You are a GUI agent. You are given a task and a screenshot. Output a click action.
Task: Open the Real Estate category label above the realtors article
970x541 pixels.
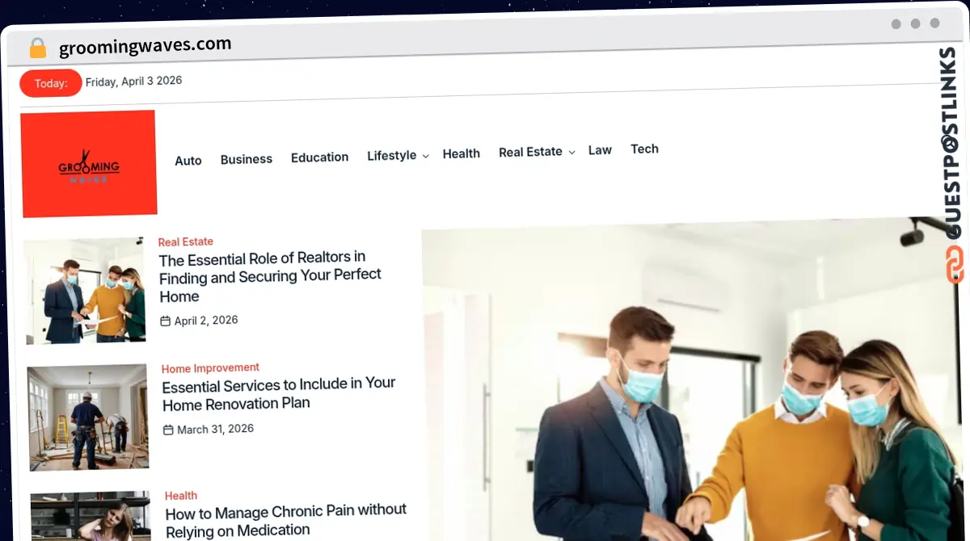point(186,241)
